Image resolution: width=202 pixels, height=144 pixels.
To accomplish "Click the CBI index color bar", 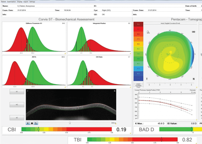I will click(x=67, y=129).
